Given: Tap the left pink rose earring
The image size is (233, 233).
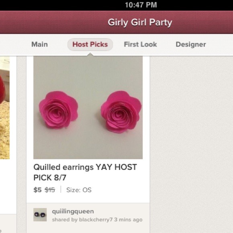Looking at the screenshot, I should pos(58,110).
